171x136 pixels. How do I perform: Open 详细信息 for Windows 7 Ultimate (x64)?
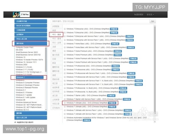[112, 103]
